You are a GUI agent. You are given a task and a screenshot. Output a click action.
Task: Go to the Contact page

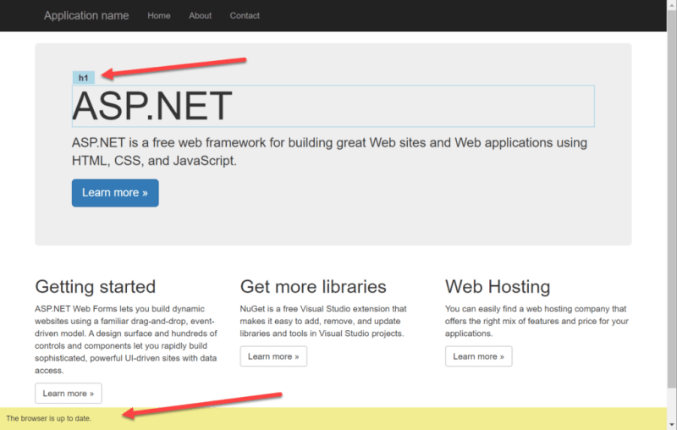point(245,15)
